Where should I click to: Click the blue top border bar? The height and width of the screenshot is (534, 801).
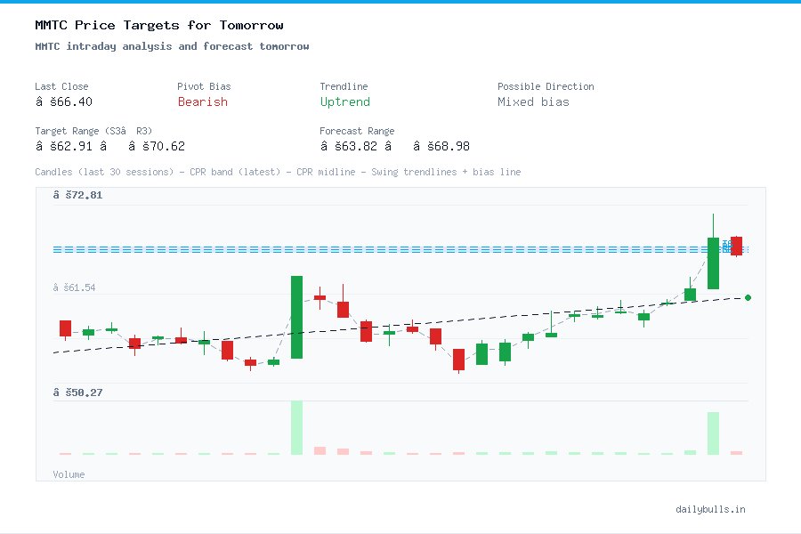(x=400, y=4)
